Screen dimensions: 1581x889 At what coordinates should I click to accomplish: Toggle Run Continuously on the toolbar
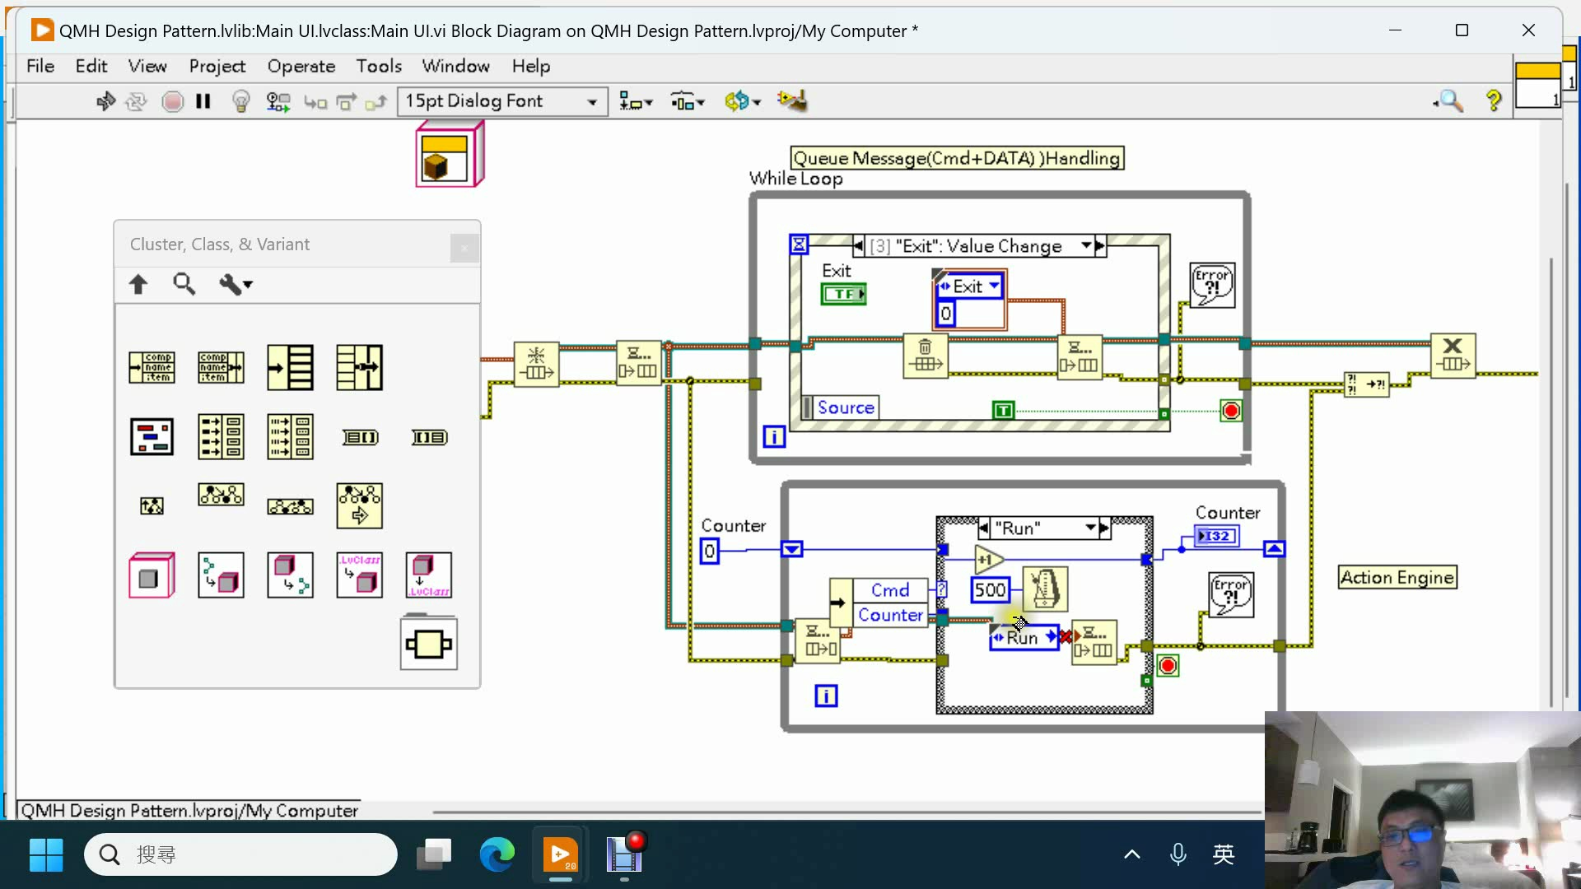135,100
